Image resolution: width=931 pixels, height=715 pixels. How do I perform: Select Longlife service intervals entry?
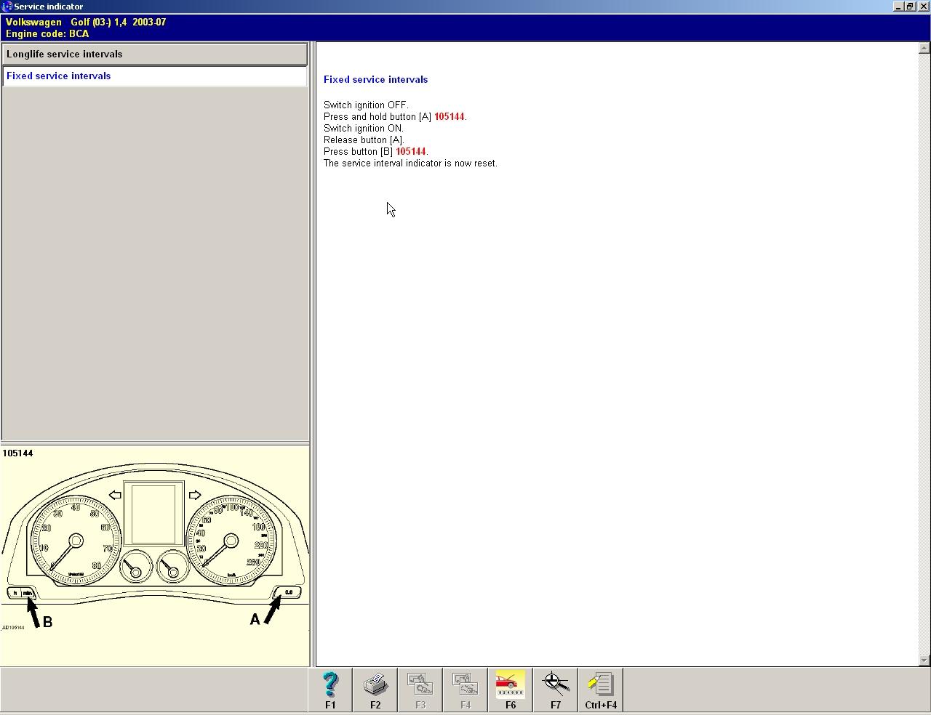[155, 54]
